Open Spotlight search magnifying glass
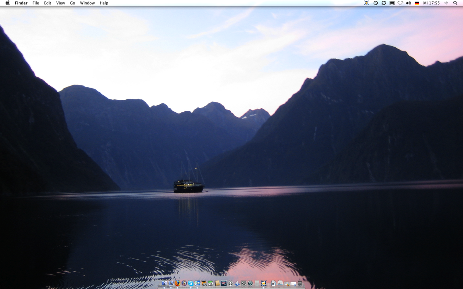The image size is (463, 289). (x=455, y=3)
